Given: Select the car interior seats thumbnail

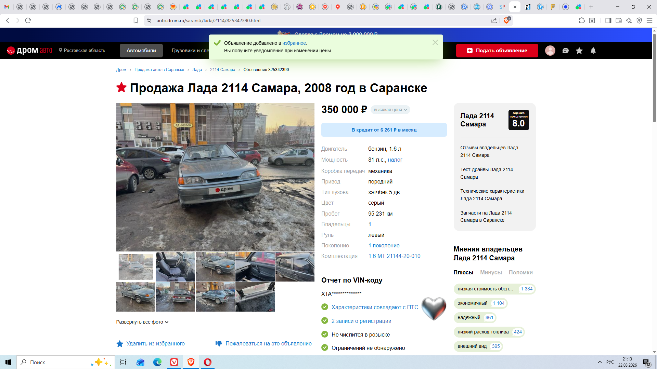Looking at the screenshot, I should click(175, 267).
